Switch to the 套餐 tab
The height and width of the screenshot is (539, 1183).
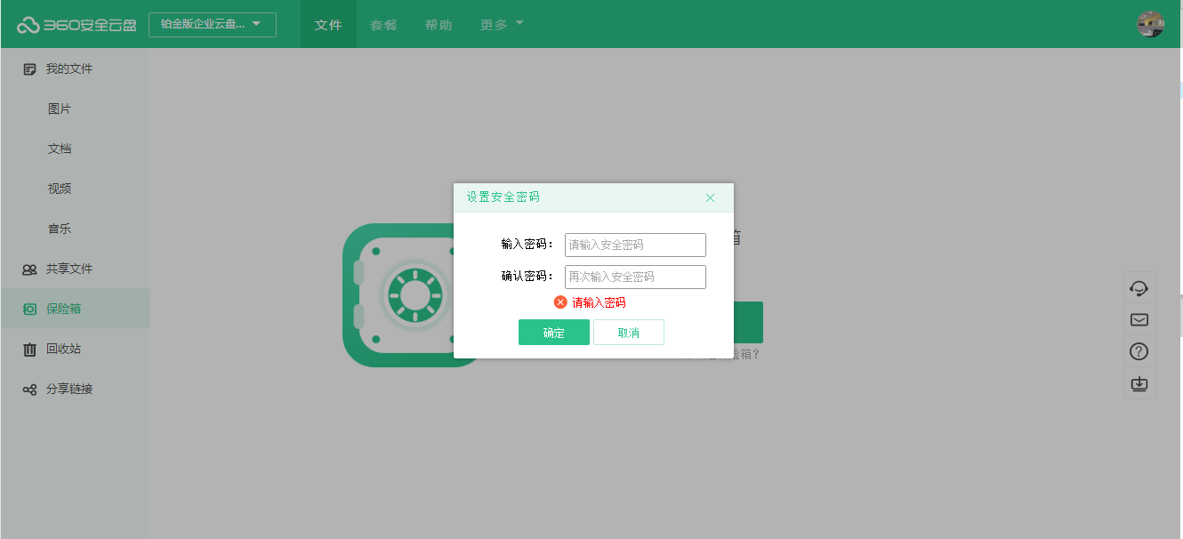[x=383, y=25]
